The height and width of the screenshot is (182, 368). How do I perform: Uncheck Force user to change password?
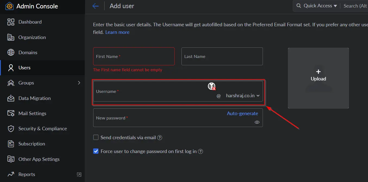(x=96, y=151)
